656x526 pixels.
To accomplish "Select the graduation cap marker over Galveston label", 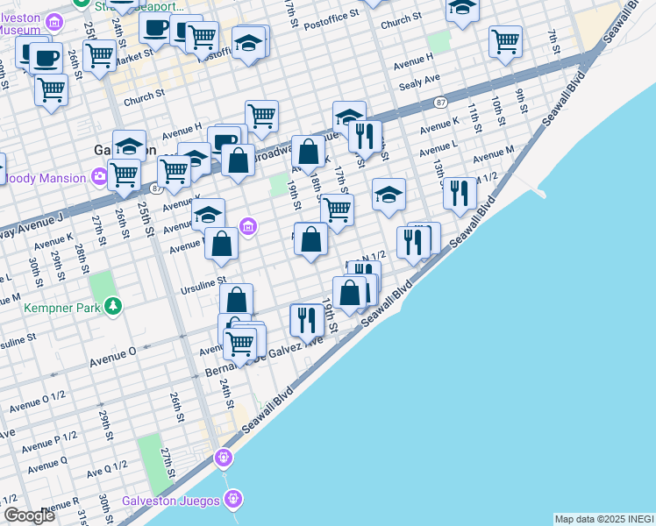I will 129,147.
